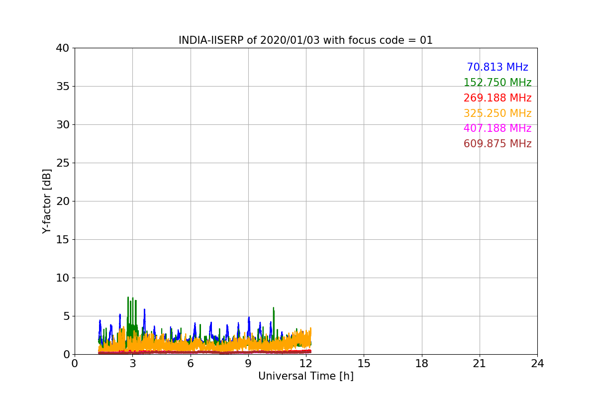Click the x-axis tick label 3
The image size is (597, 398).
tap(132, 364)
